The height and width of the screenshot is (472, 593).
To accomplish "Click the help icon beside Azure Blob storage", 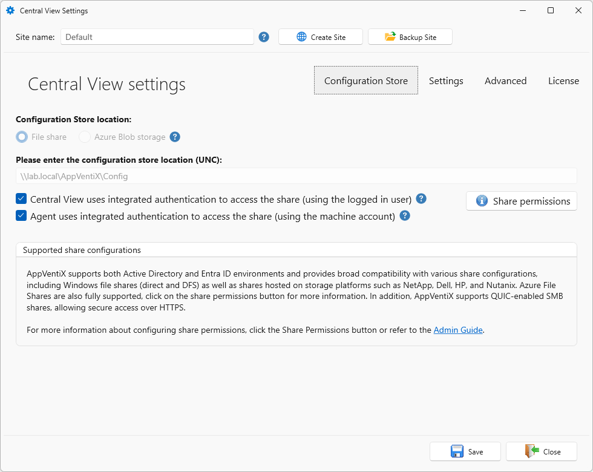I will pyautogui.click(x=175, y=137).
